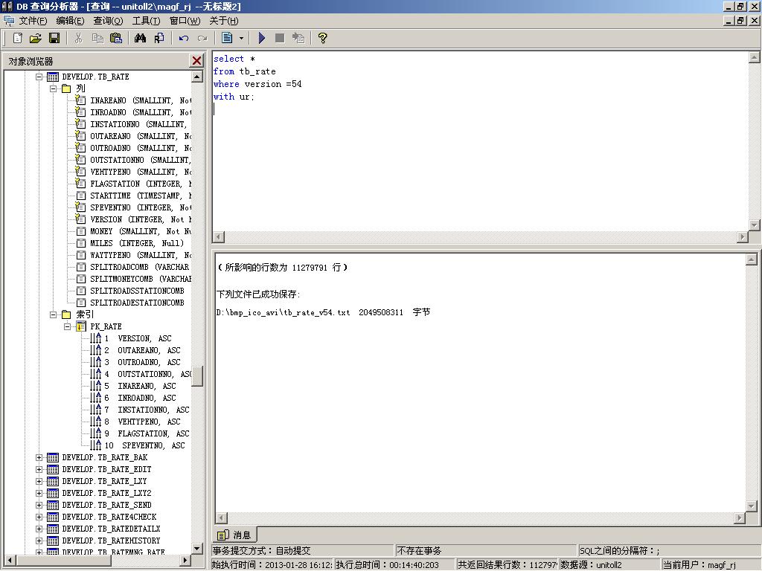The height and width of the screenshot is (571, 762).
Task: Click the New query file icon
Action: point(18,38)
